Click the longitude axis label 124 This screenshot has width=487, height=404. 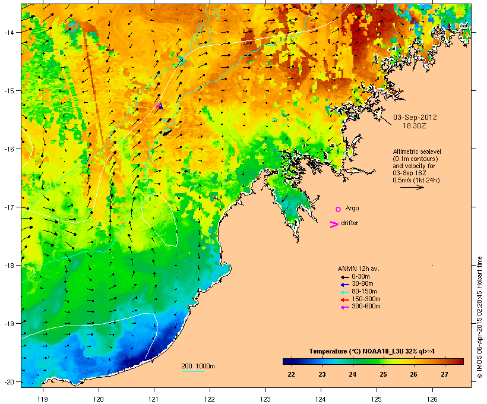pyautogui.click(x=321, y=399)
